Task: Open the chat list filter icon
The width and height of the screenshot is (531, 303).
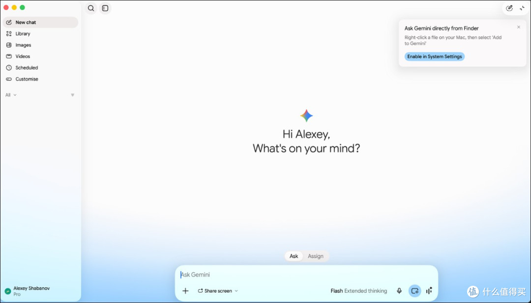Action: (x=72, y=95)
